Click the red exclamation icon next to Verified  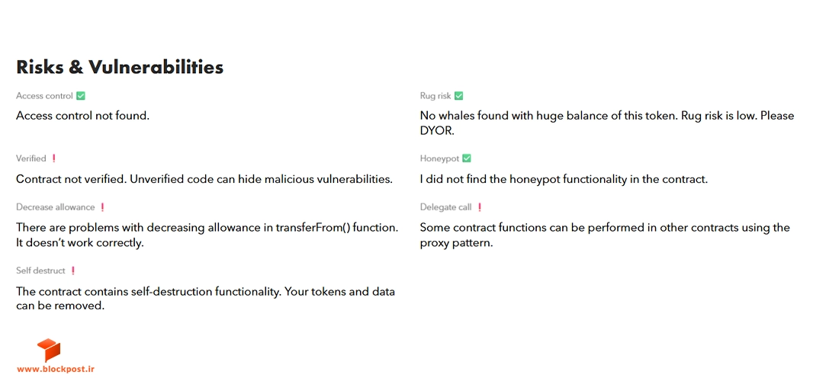pyautogui.click(x=54, y=158)
